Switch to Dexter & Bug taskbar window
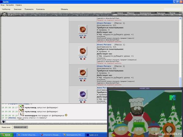This screenshot has height=137, width=183. 27,135
